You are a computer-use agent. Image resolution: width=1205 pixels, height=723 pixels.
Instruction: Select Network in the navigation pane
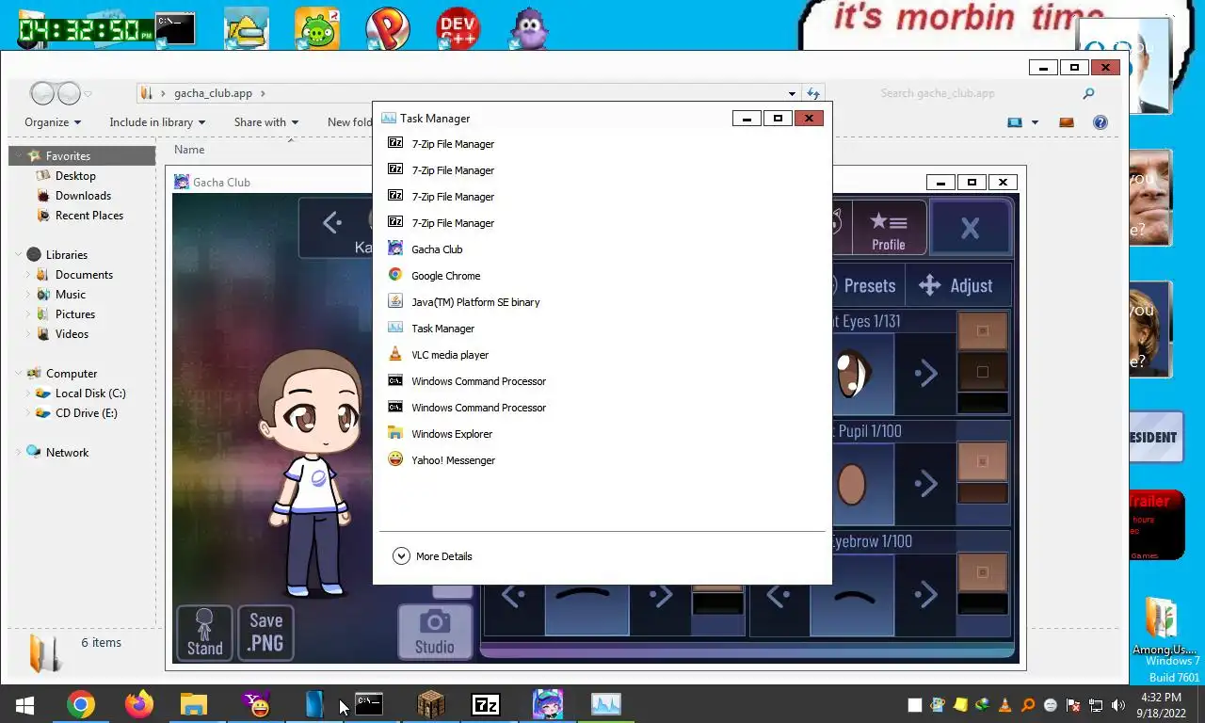tap(68, 453)
